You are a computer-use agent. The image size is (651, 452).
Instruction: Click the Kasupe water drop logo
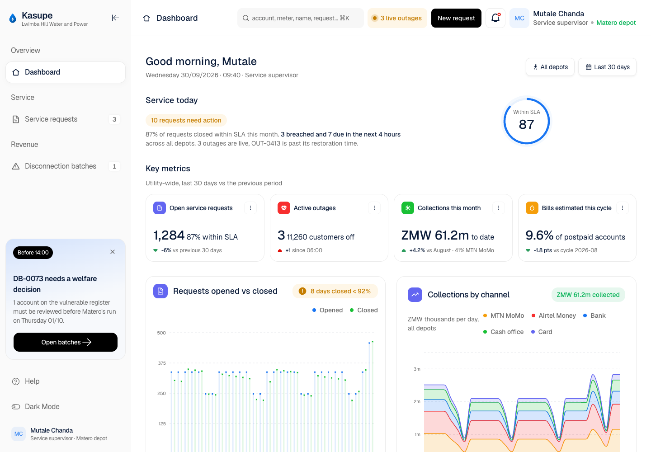pyautogui.click(x=13, y=18)
